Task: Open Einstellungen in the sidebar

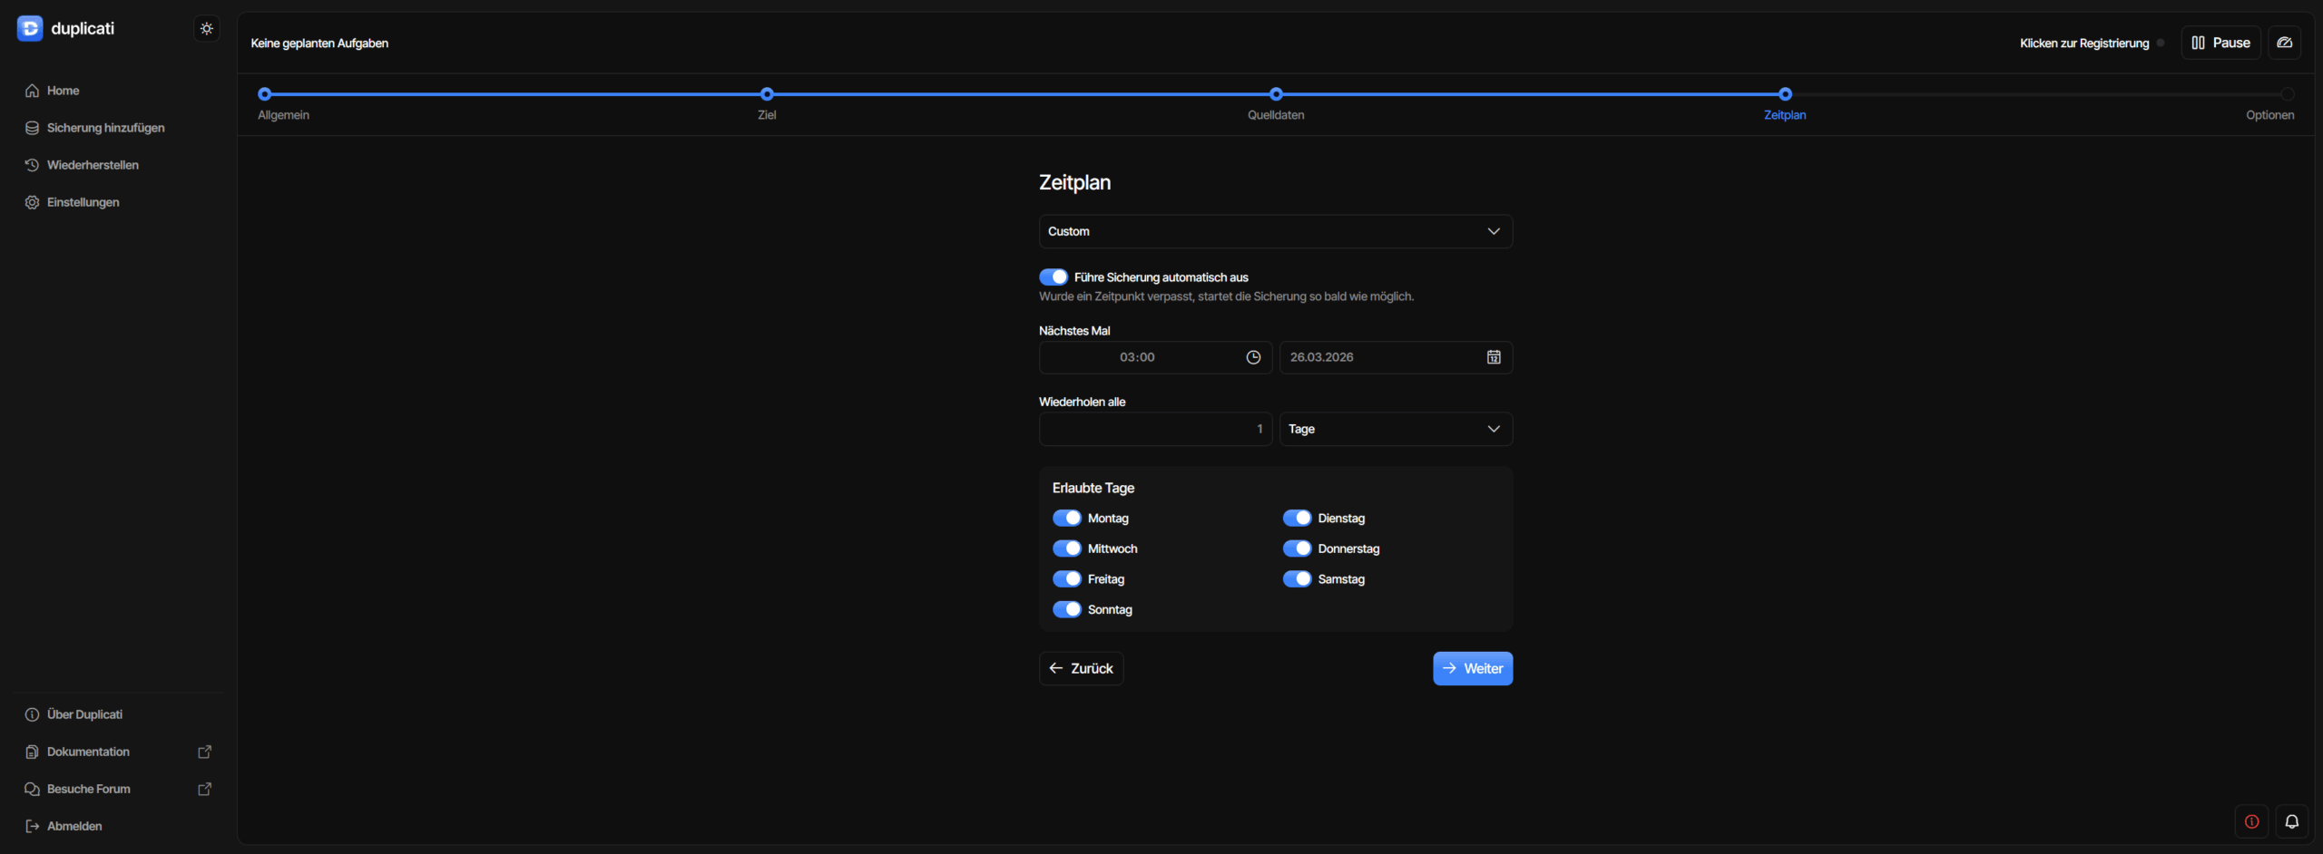Action: coord(83,202)
